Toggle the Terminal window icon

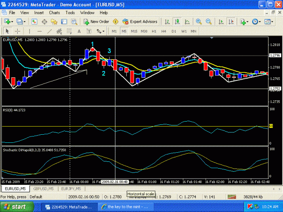64,22
